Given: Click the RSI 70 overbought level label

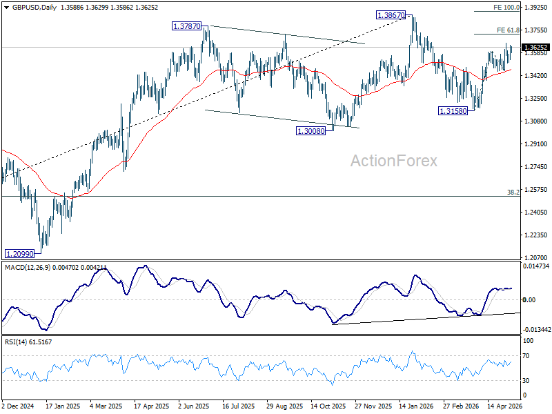Looking at the screenshot, I should [x=526, y=356].
